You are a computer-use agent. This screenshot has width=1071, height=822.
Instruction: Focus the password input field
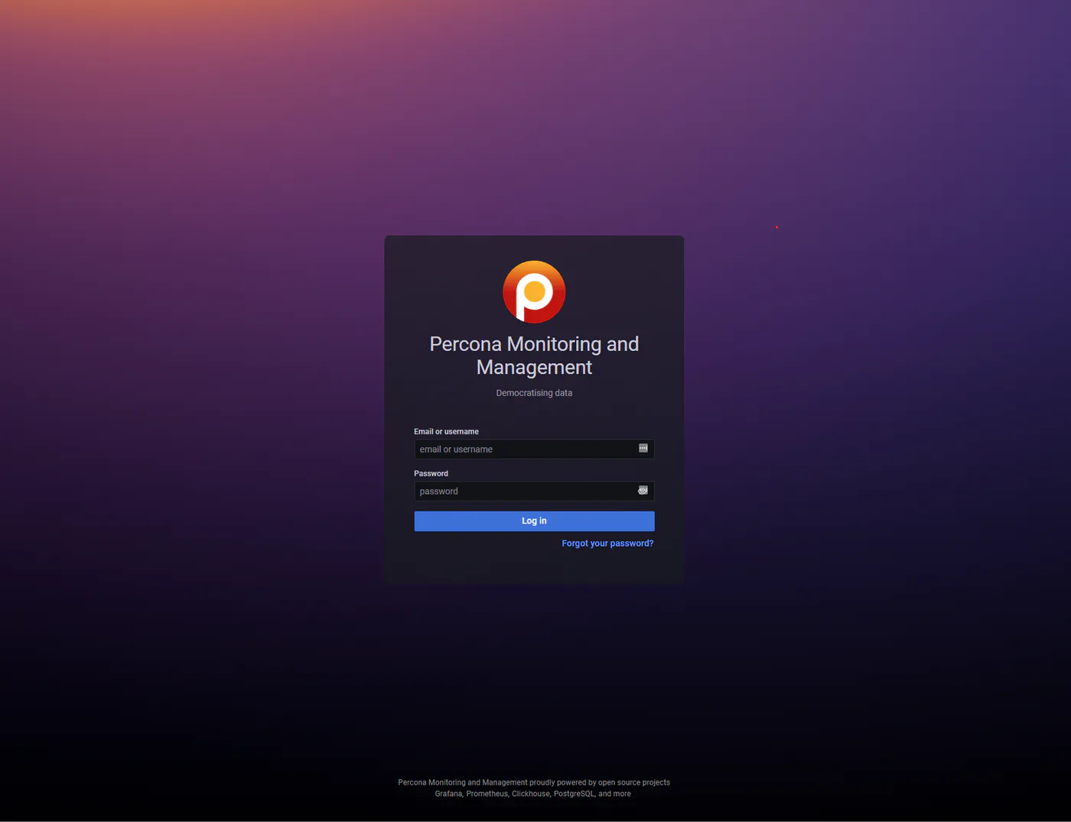[534, 491]
